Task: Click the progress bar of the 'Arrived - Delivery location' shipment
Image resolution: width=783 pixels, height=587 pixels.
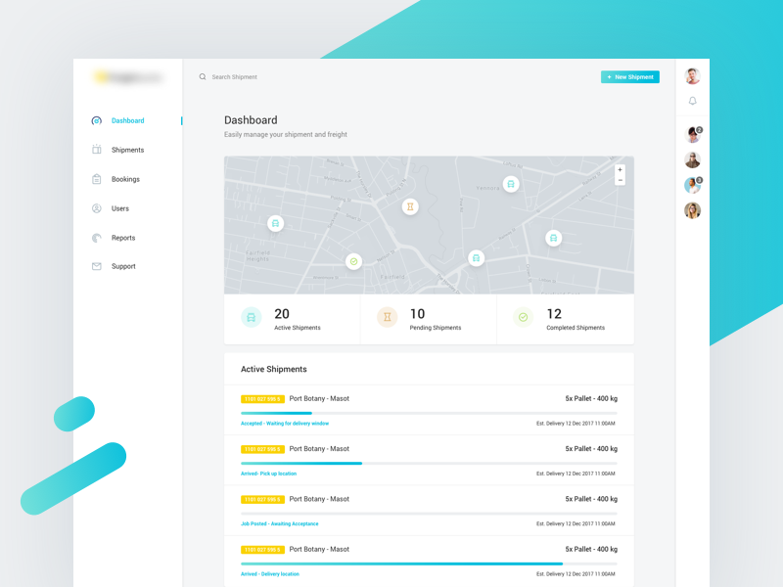Action: 429,564
